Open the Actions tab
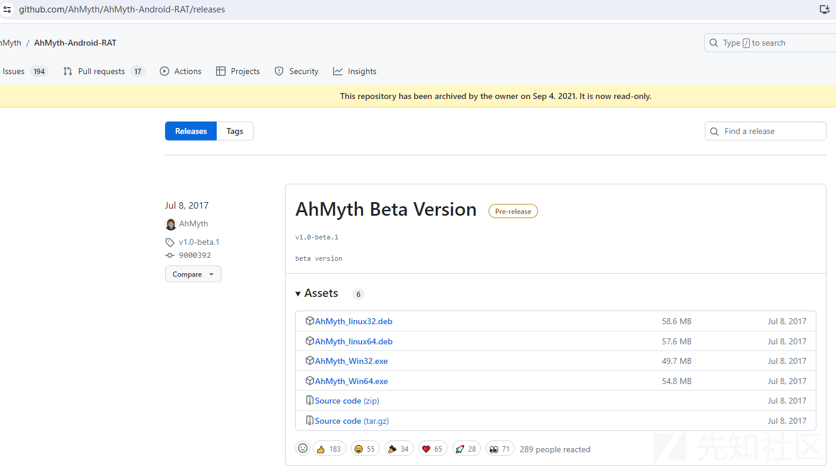 [x=180, y=71]
